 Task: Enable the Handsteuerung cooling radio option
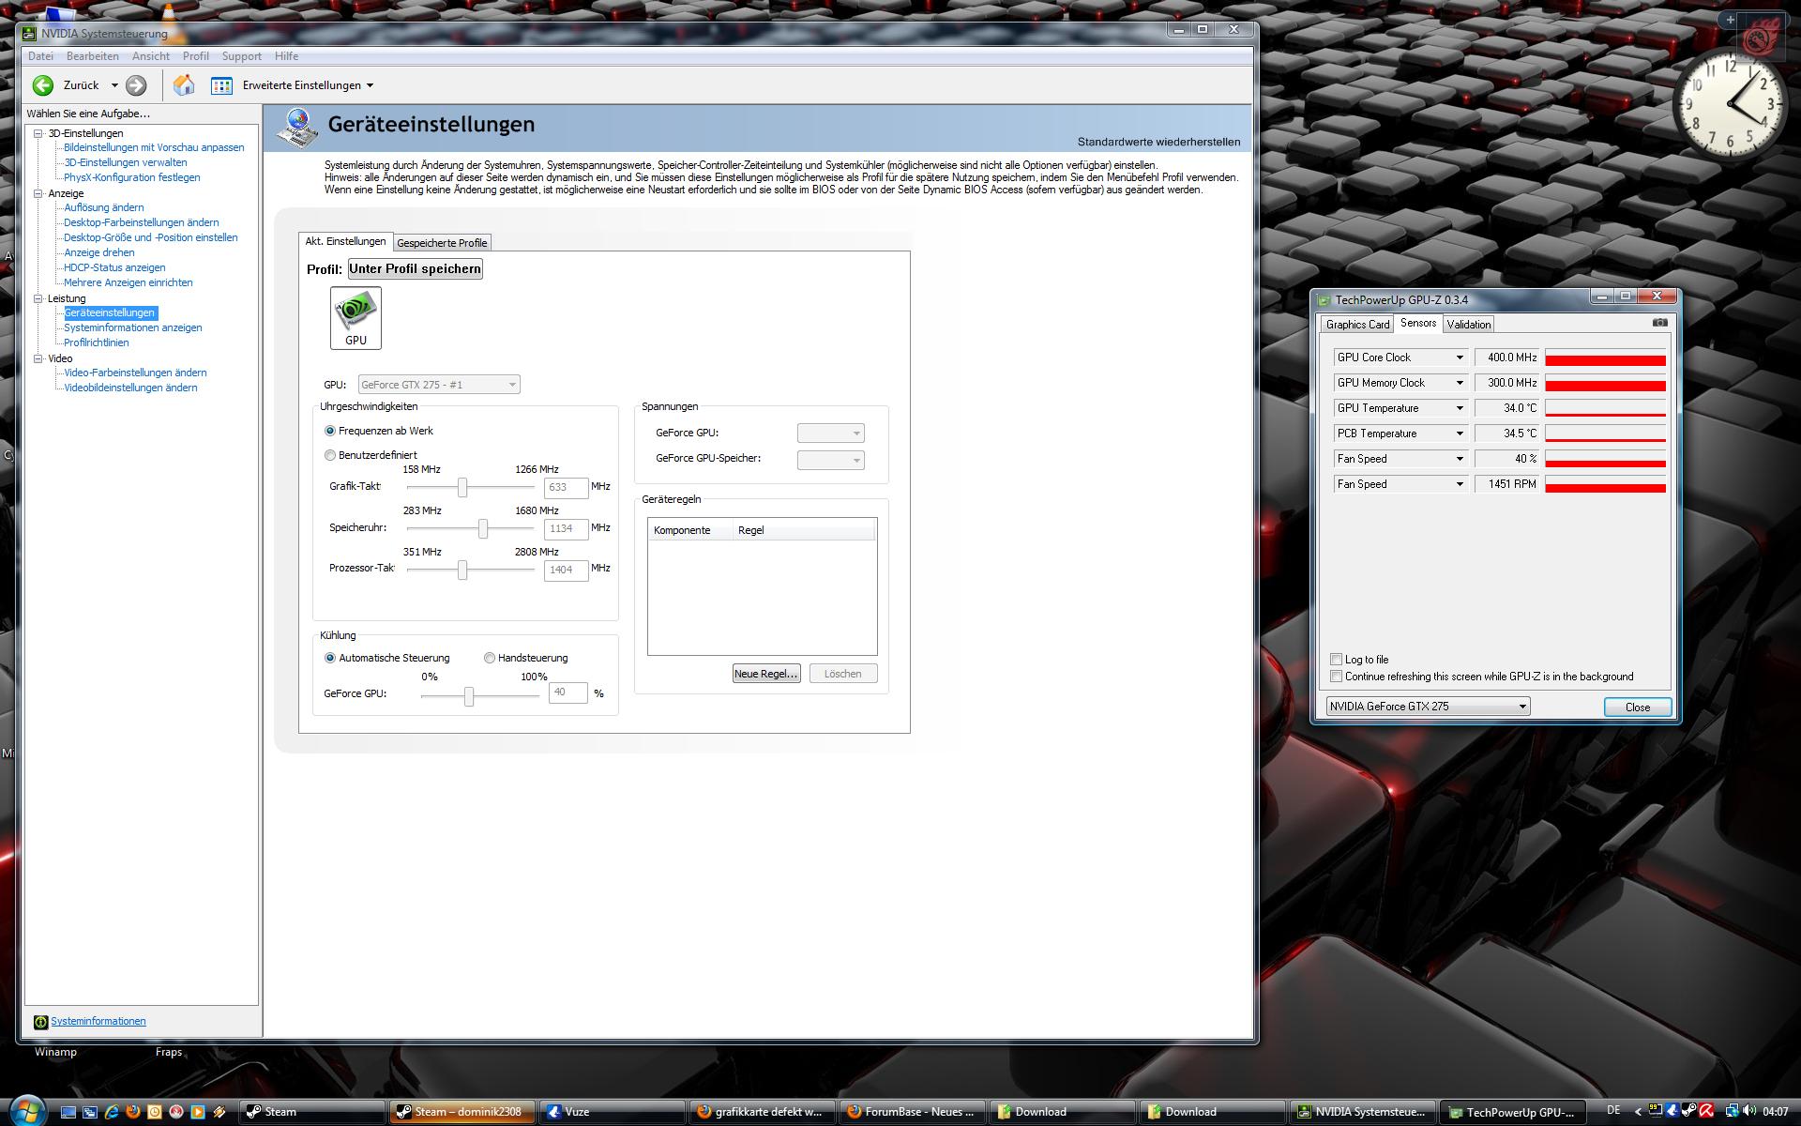pos(490,658)
